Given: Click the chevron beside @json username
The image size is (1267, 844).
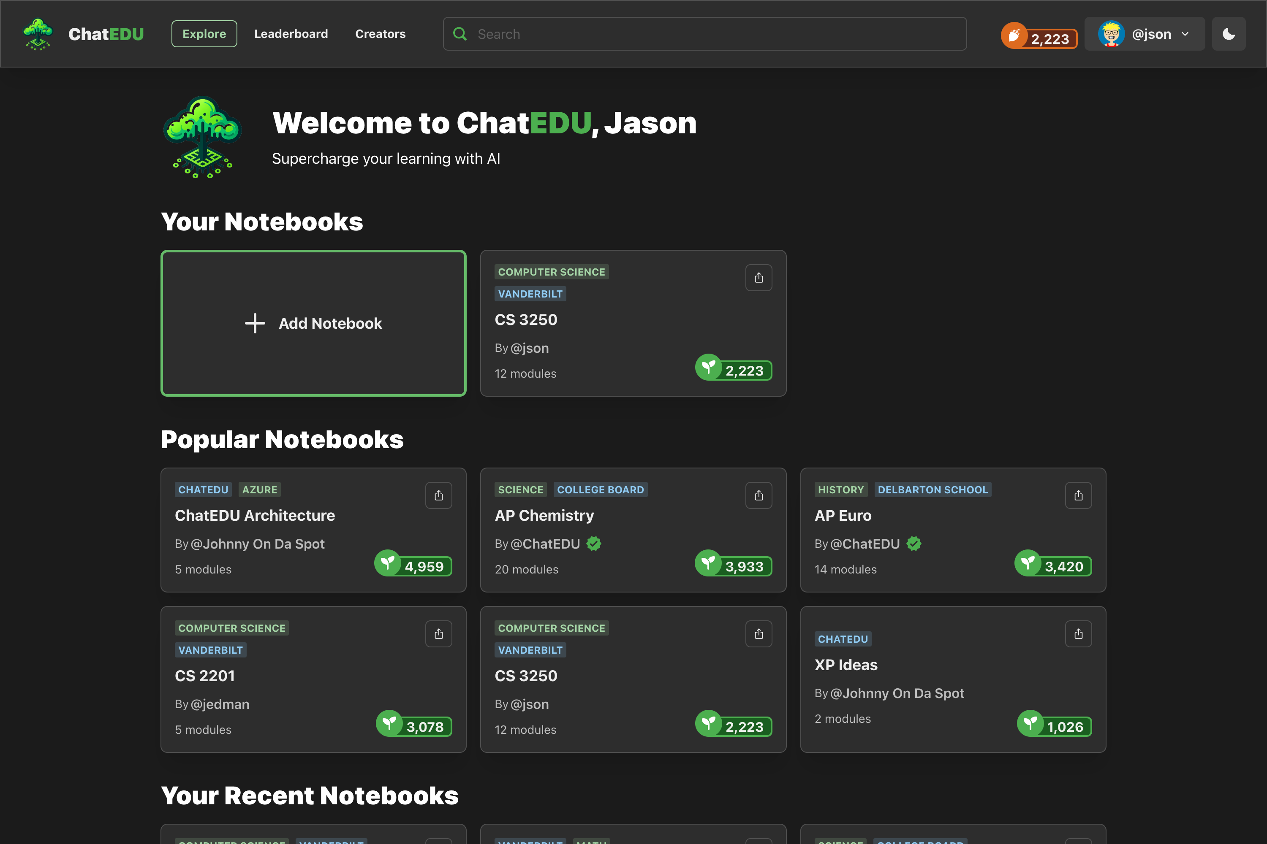Looking at the screenshot, I should coord(1185,34).
